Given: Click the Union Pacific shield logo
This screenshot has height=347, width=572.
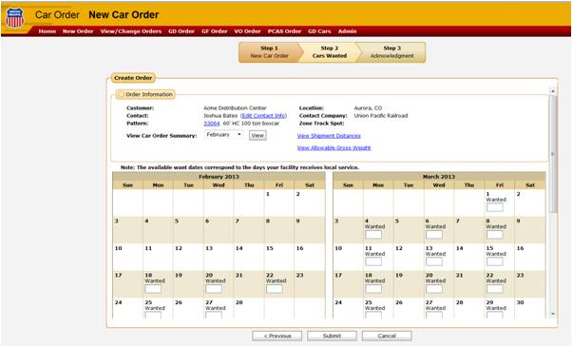Looking at the screenshot, I should (15, 17).
